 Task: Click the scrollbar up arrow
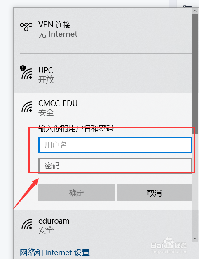[195, 11]
